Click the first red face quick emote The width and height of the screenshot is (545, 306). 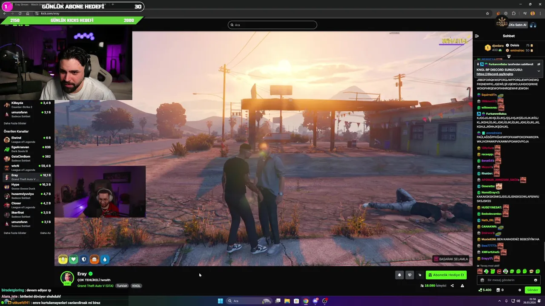tap(480, 271)
